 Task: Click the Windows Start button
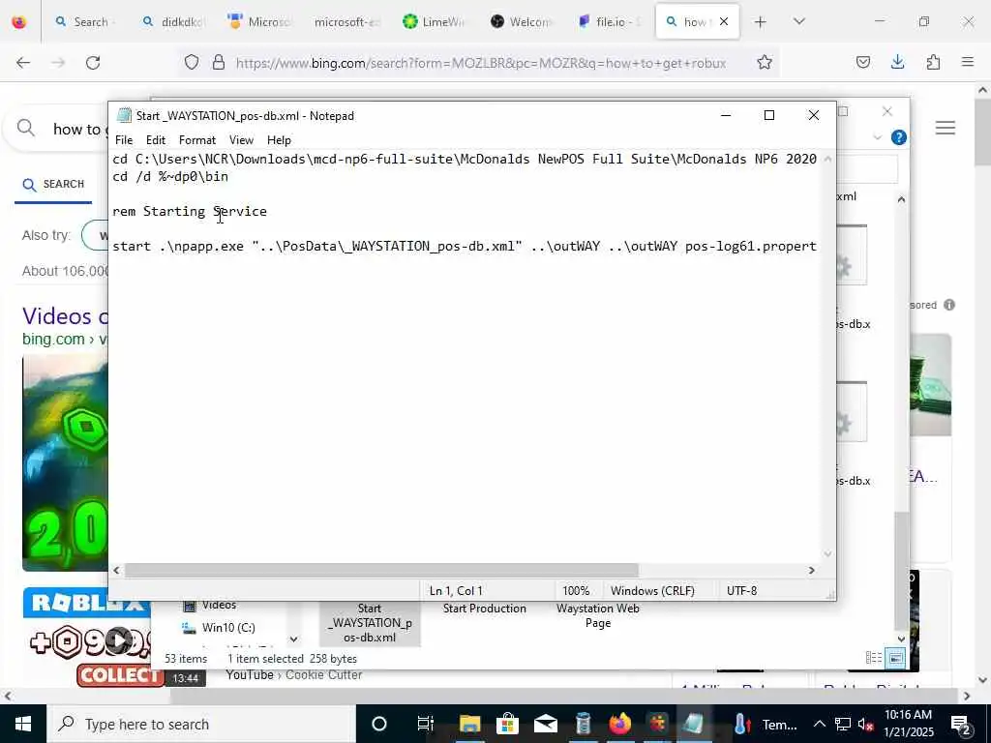[x=23, y=724]
